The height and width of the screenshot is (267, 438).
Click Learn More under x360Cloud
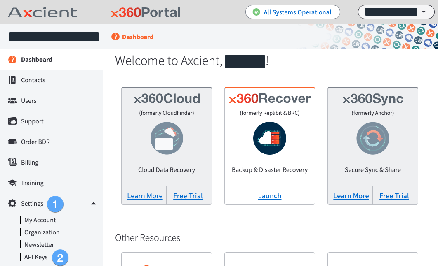(145, 196)
